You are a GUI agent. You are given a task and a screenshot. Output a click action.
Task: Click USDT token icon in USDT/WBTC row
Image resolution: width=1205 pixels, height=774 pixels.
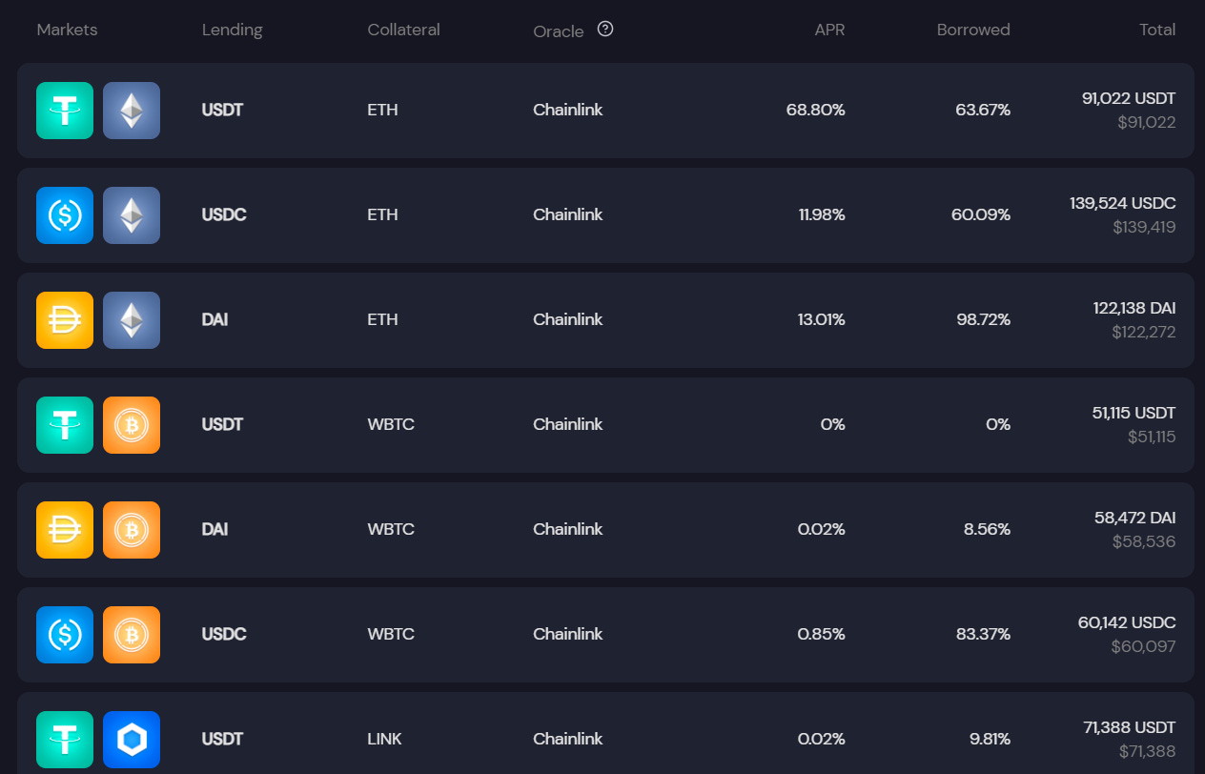pos(65,425)
